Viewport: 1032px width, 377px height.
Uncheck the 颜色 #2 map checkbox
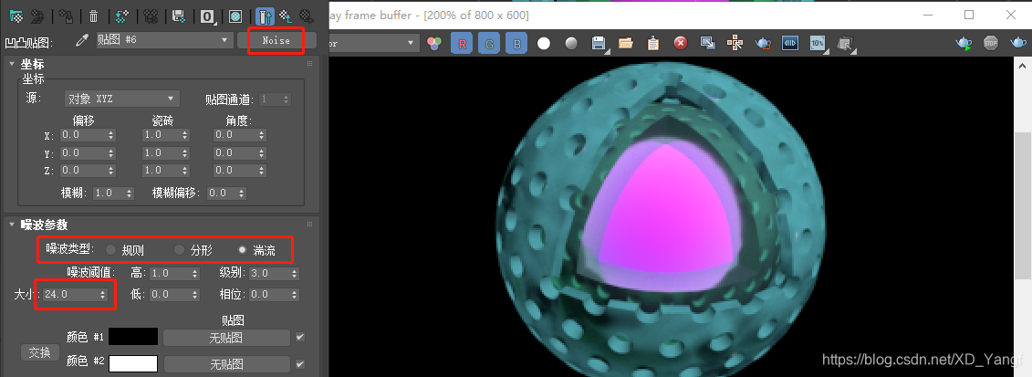click(x=300, y=364)
